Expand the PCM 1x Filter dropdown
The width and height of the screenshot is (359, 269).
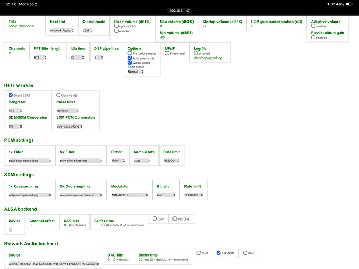pos(29,160)
